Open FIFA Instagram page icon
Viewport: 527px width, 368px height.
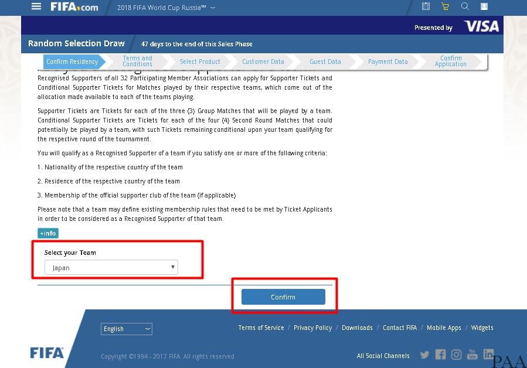coord(456,355)
